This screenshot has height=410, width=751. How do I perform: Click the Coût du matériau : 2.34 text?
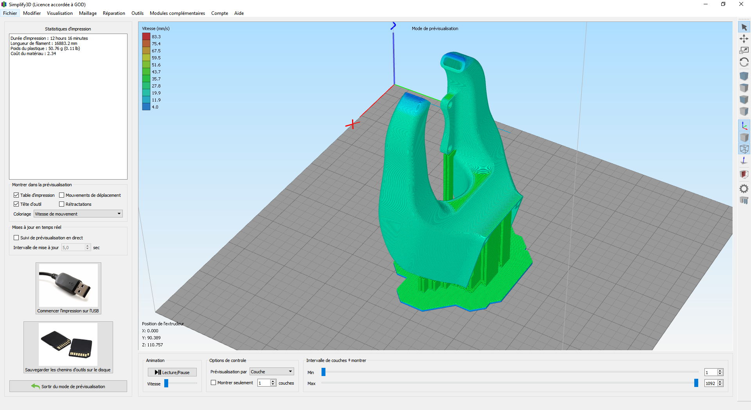tap(33, 53)
